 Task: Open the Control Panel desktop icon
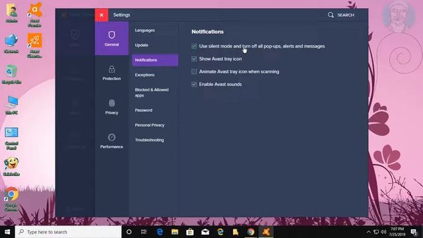tap(12, 138)
